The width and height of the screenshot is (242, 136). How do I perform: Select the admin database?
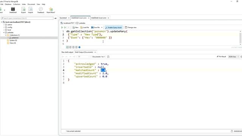(x=10, y=25)
